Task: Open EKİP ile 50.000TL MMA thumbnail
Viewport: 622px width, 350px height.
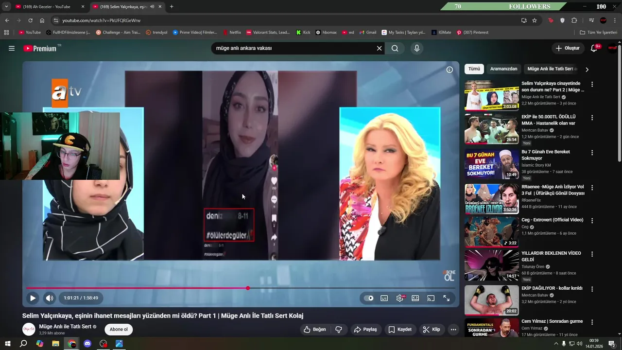Action: pos(491,129)
